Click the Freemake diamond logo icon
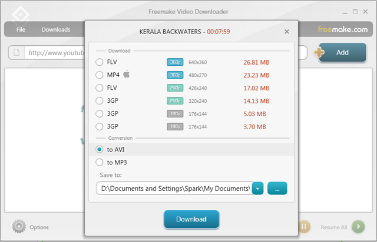Viewport: 377px width, 242px height. coord(21,15)
